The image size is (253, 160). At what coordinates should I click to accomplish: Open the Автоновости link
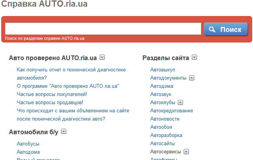coord(165,119)
